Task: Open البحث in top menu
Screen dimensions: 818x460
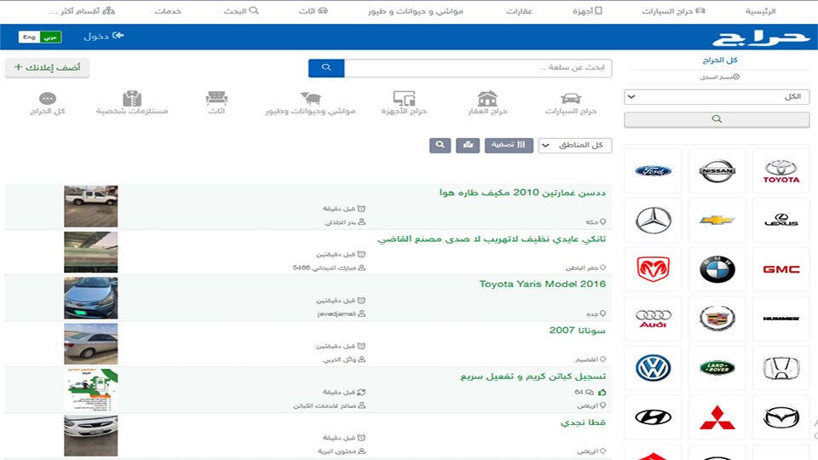Action: coord(241,11)
